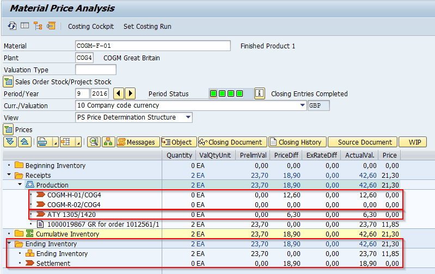Click the Refresh icon in the top toolbar
Viewport: 435px width, 274px height.
12,26
